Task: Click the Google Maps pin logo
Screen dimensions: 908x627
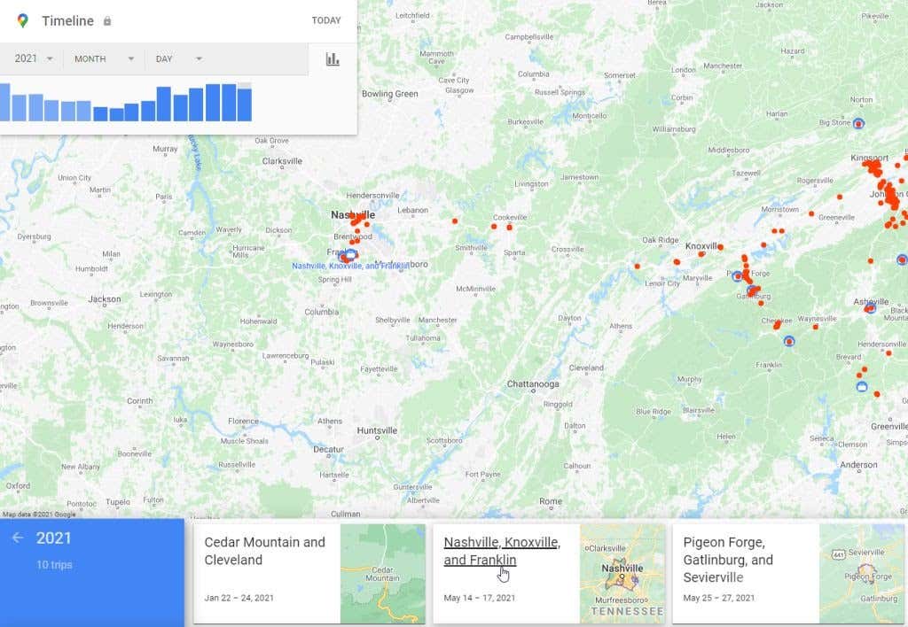Action: click(23, 20)
